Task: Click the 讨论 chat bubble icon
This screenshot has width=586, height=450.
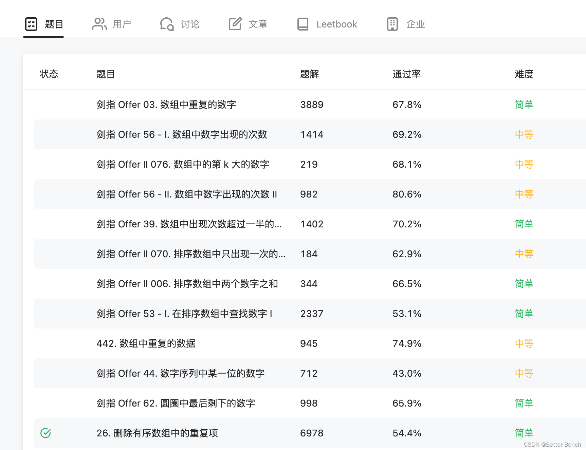Action: [167, 24]
